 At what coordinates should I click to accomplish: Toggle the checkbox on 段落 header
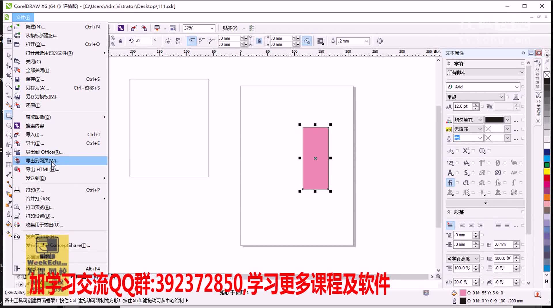click(523, 212)
